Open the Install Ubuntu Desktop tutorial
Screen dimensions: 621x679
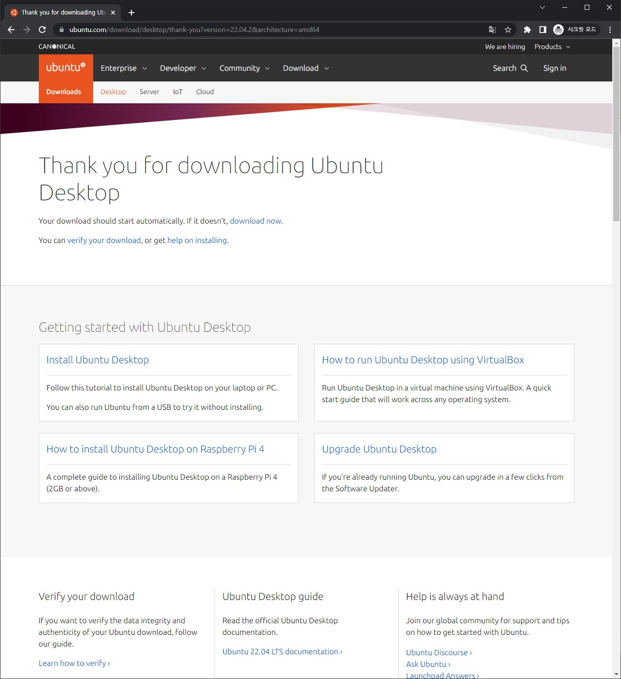98,360
